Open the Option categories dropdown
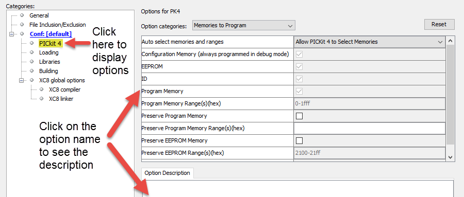464x197 pixels. tap(243, 25)
